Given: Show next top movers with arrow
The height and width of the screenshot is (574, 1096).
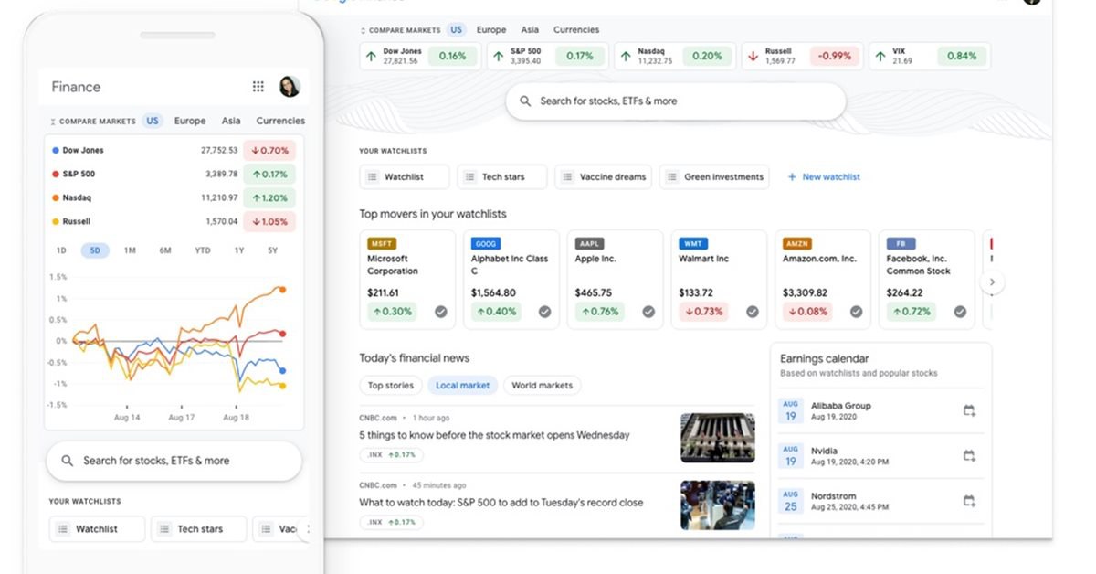Looking at the screenshot, I should coord(993,282).
